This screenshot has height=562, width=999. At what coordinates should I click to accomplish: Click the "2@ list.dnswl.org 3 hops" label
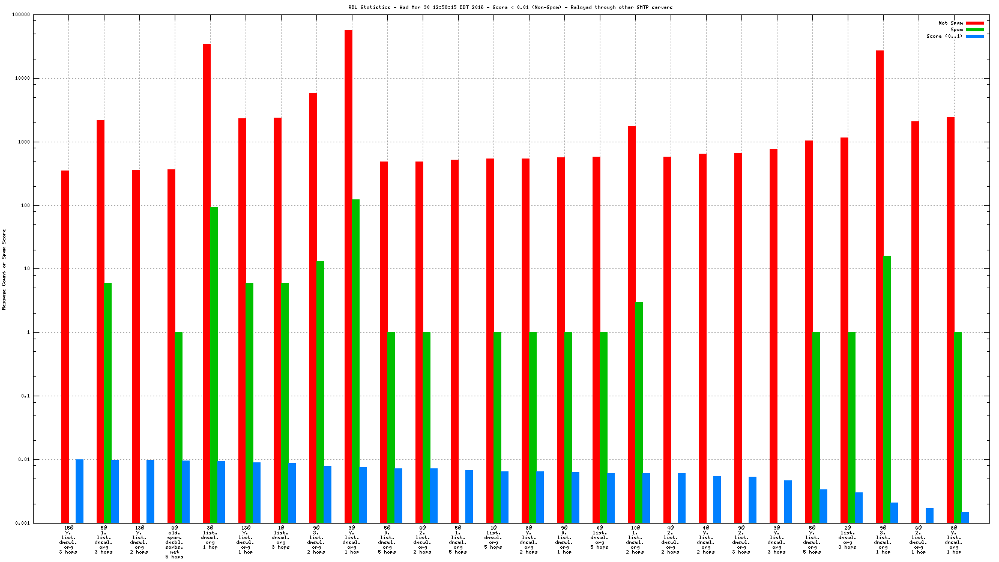[847, 537]
